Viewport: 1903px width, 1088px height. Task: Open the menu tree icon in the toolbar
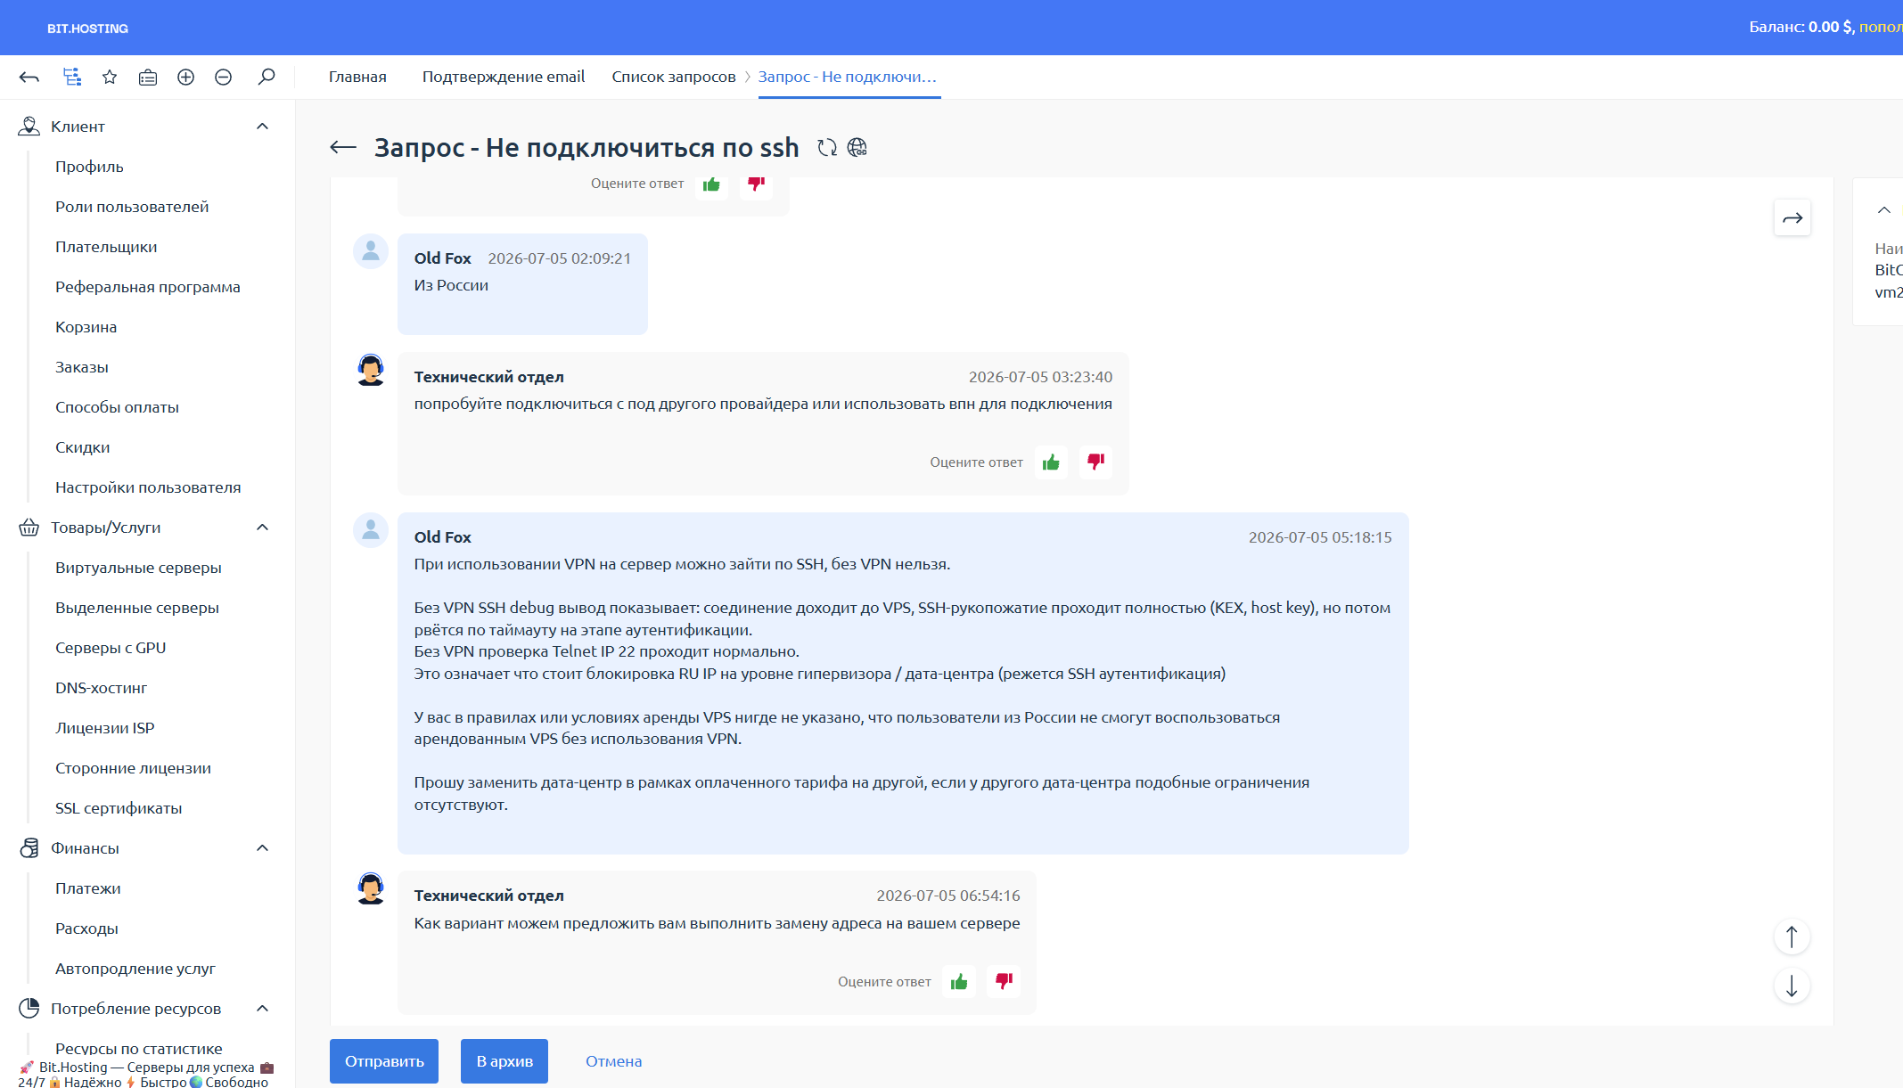[72, 78]
